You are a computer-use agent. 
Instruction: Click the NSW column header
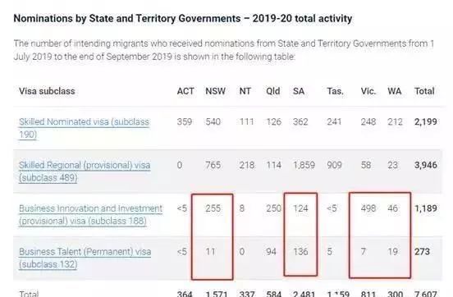pos(215,91)
